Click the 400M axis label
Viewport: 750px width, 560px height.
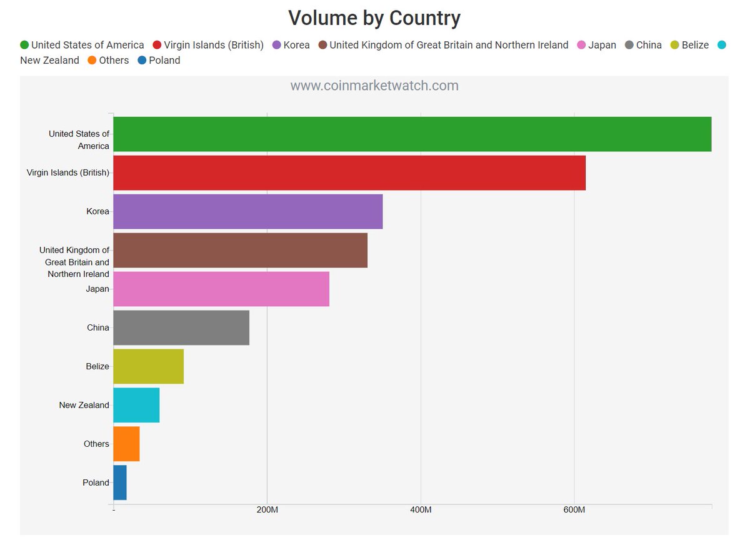[x=421, y=511]
